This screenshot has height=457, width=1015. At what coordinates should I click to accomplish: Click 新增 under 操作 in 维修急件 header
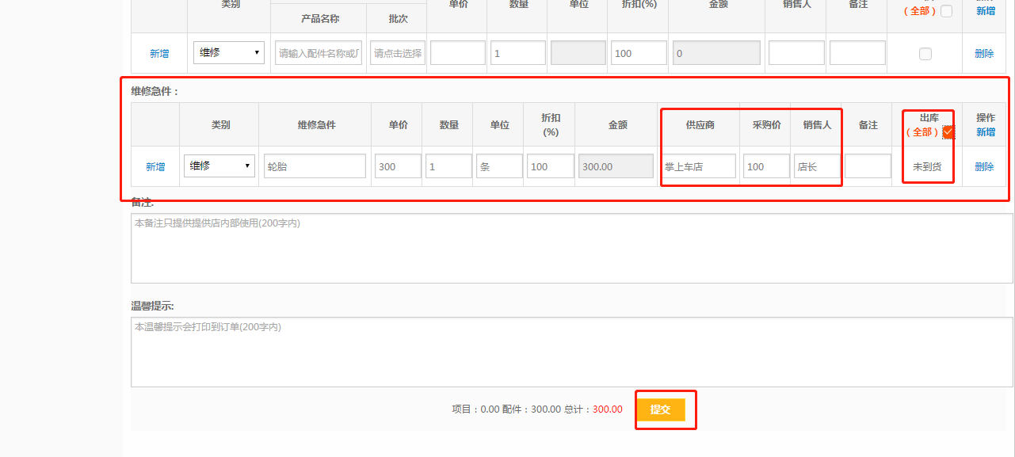pos(985,132)
